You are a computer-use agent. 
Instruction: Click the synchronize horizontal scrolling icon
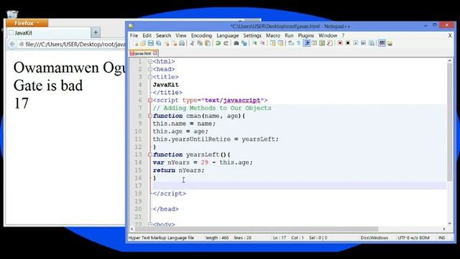(280, 43)
